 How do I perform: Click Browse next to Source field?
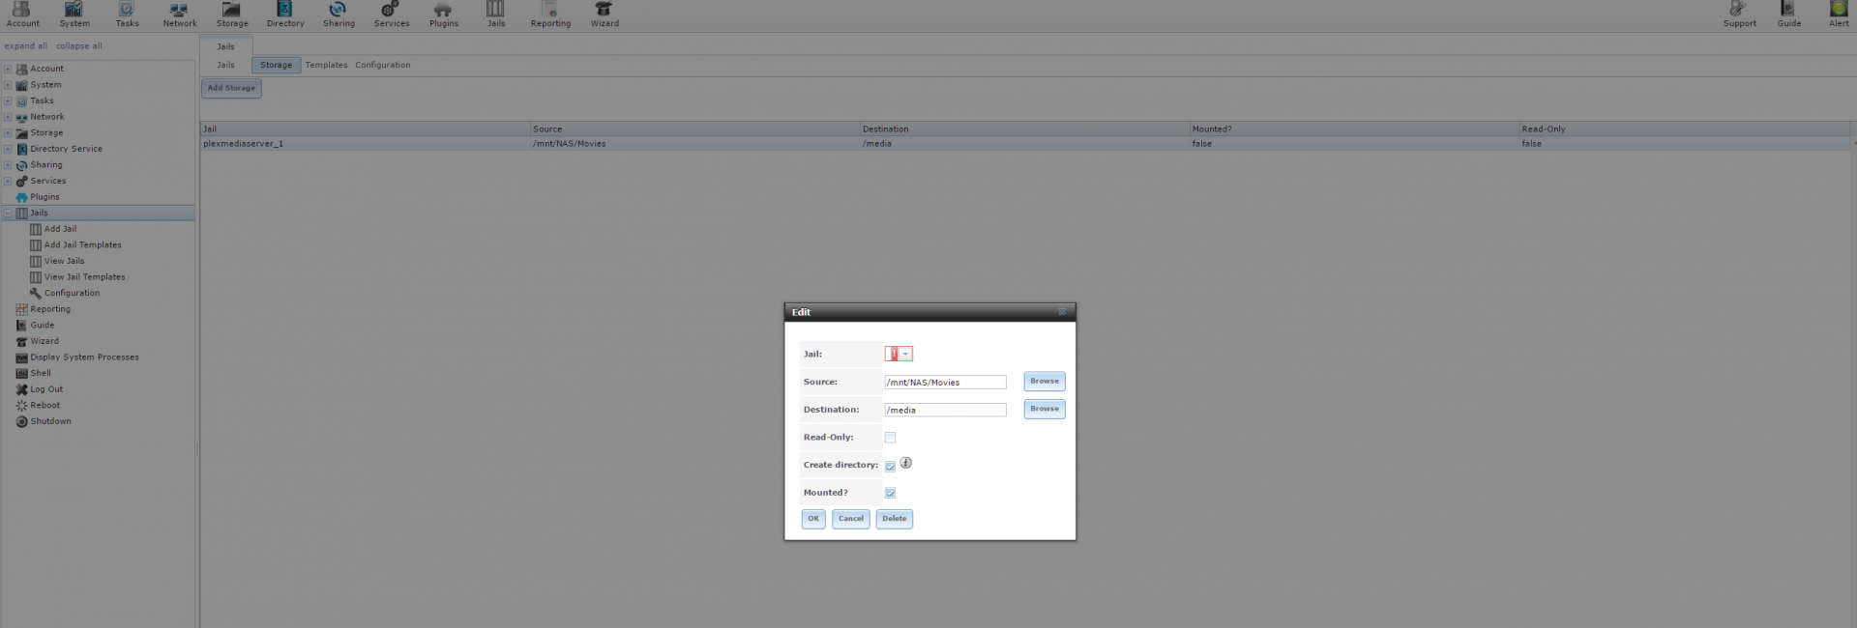click(x=1044, y=382)
